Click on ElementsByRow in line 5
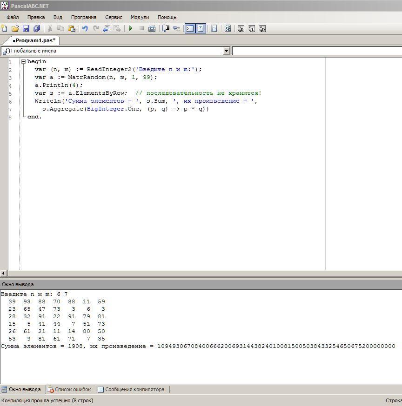 (x=100, y=93)
